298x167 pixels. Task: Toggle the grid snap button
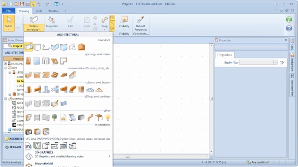(x=113, y=29)
